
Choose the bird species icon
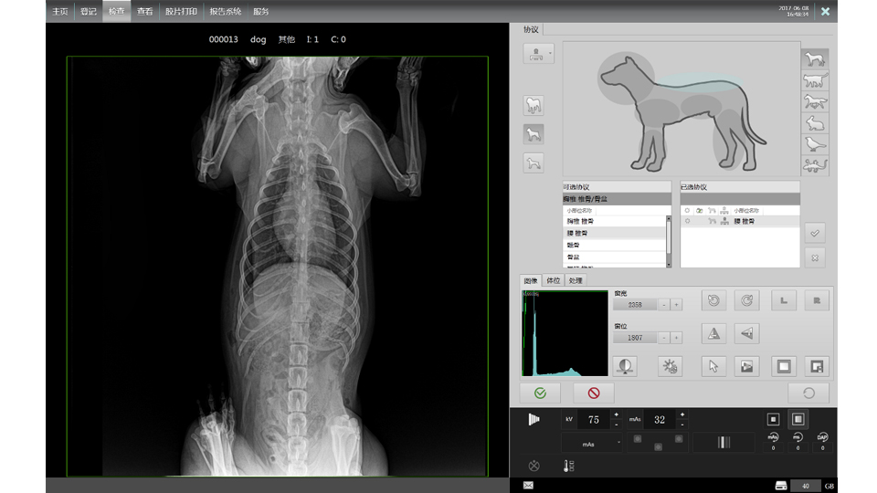point(815,144)
